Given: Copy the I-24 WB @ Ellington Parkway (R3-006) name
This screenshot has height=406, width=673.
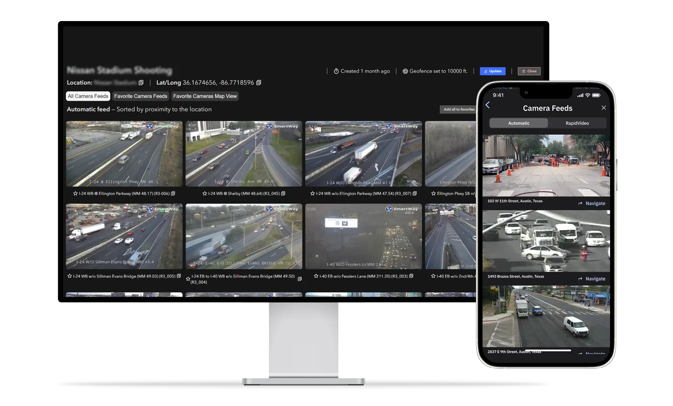Looking at the screenshot, I should [x=173, y=194].
